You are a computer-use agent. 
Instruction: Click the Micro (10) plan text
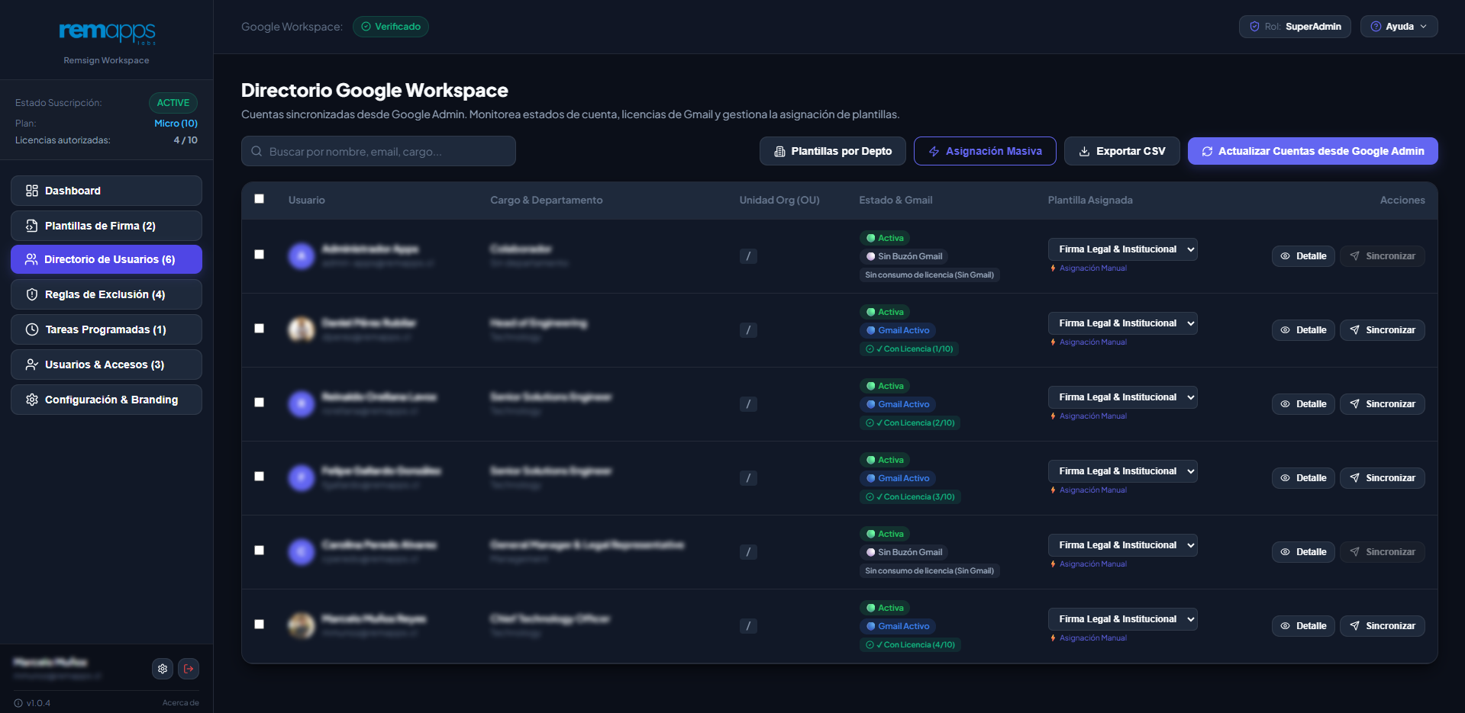(176, 124)
